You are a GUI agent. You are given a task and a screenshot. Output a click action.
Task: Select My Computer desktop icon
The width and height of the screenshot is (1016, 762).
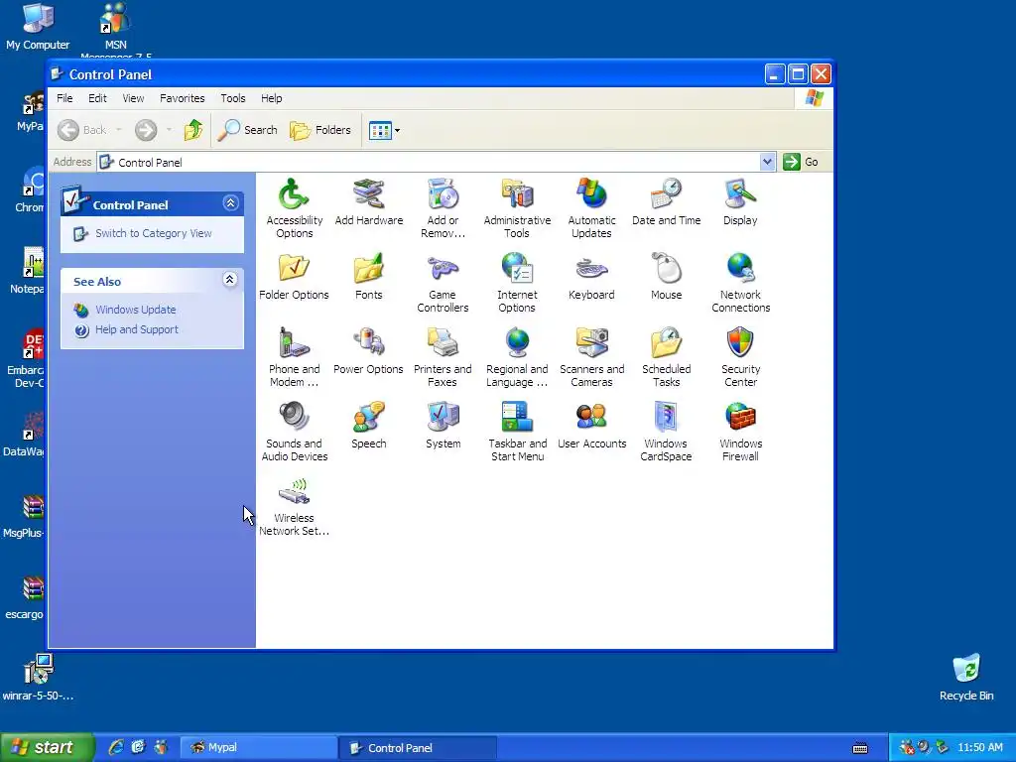tap(38, 27)
